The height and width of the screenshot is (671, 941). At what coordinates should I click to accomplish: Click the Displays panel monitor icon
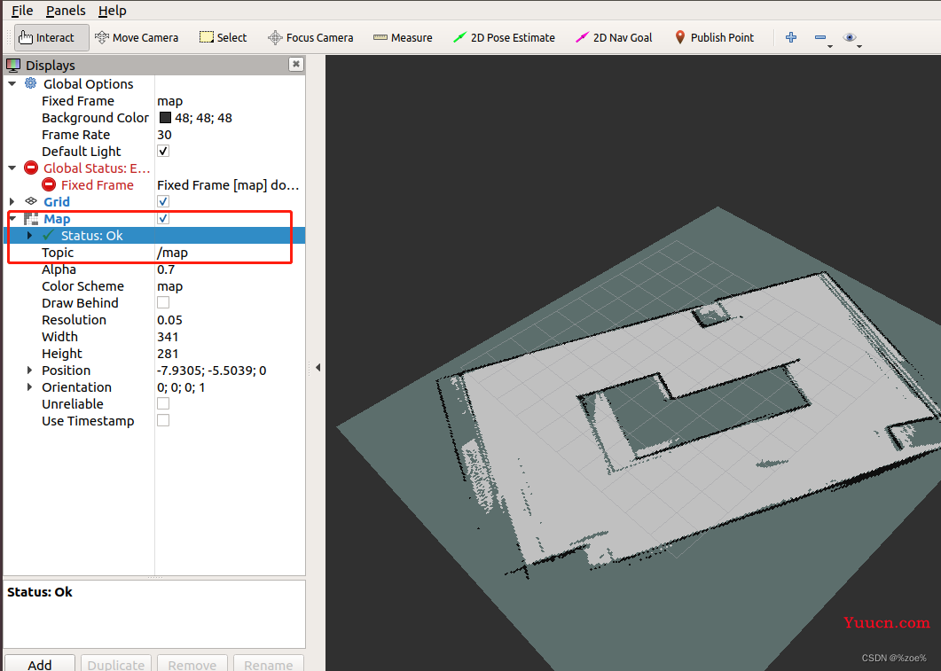13,65
